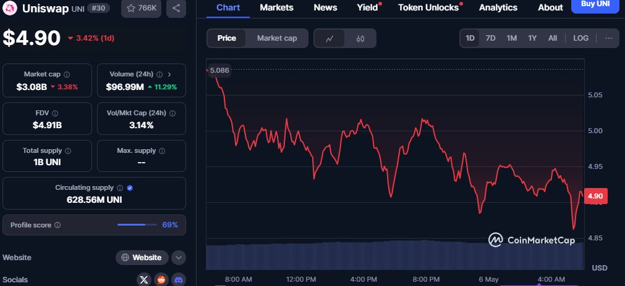Select the 1D time range

(x=470, y=38)
